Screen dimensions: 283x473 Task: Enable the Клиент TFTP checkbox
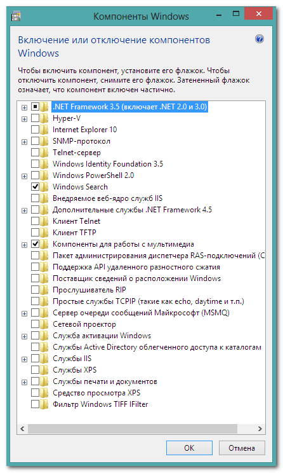36,233
